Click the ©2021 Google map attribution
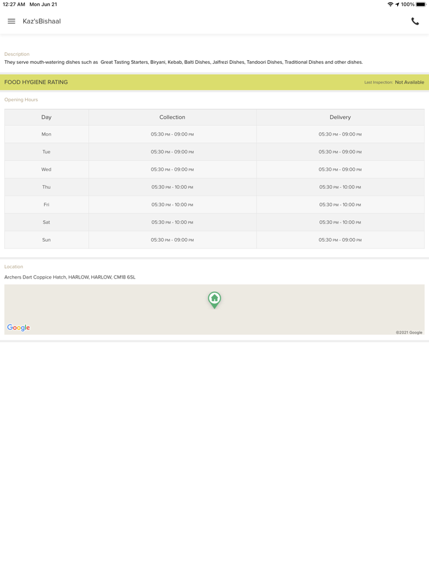The image size is (429, 573). pyautogui.click(x=409, y=332)
